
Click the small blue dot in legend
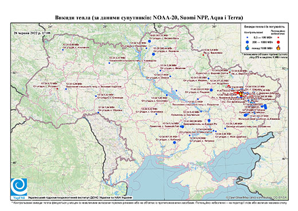[247, 37]
